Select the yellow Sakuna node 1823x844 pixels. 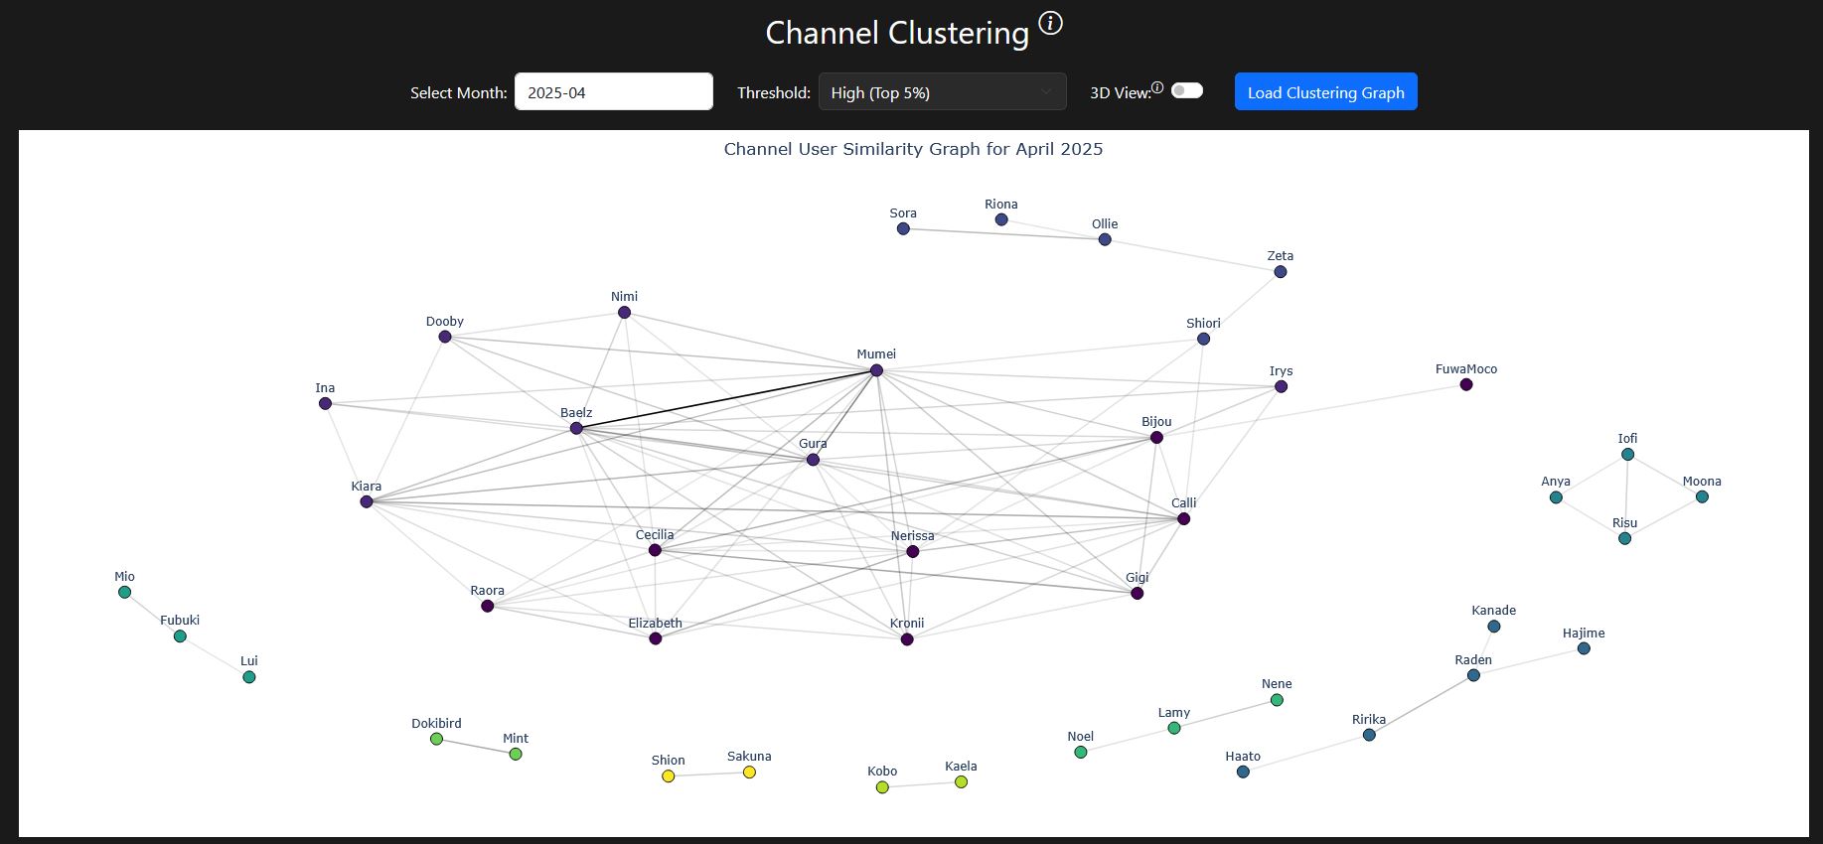[x=749, y=772]
